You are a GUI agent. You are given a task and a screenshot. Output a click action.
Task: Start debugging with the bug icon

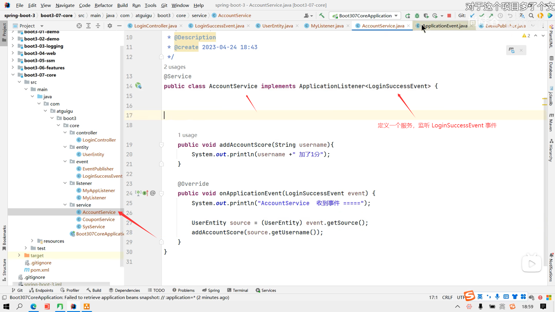click(x=417, y=16)
